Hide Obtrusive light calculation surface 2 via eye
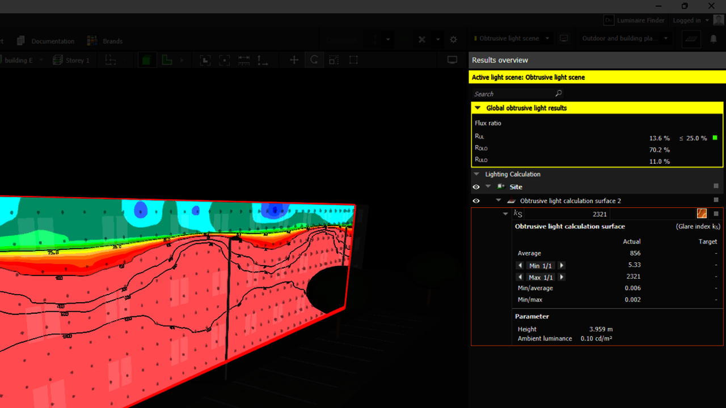726x408 pixels. (476, 201)
